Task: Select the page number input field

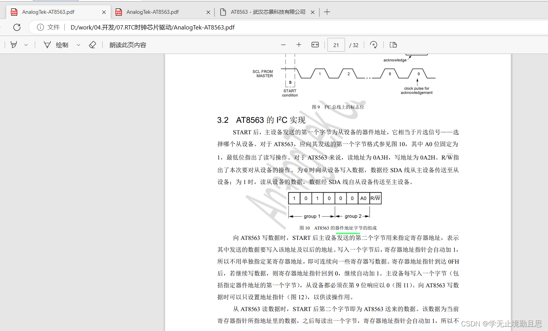Action: coord(336,45)
